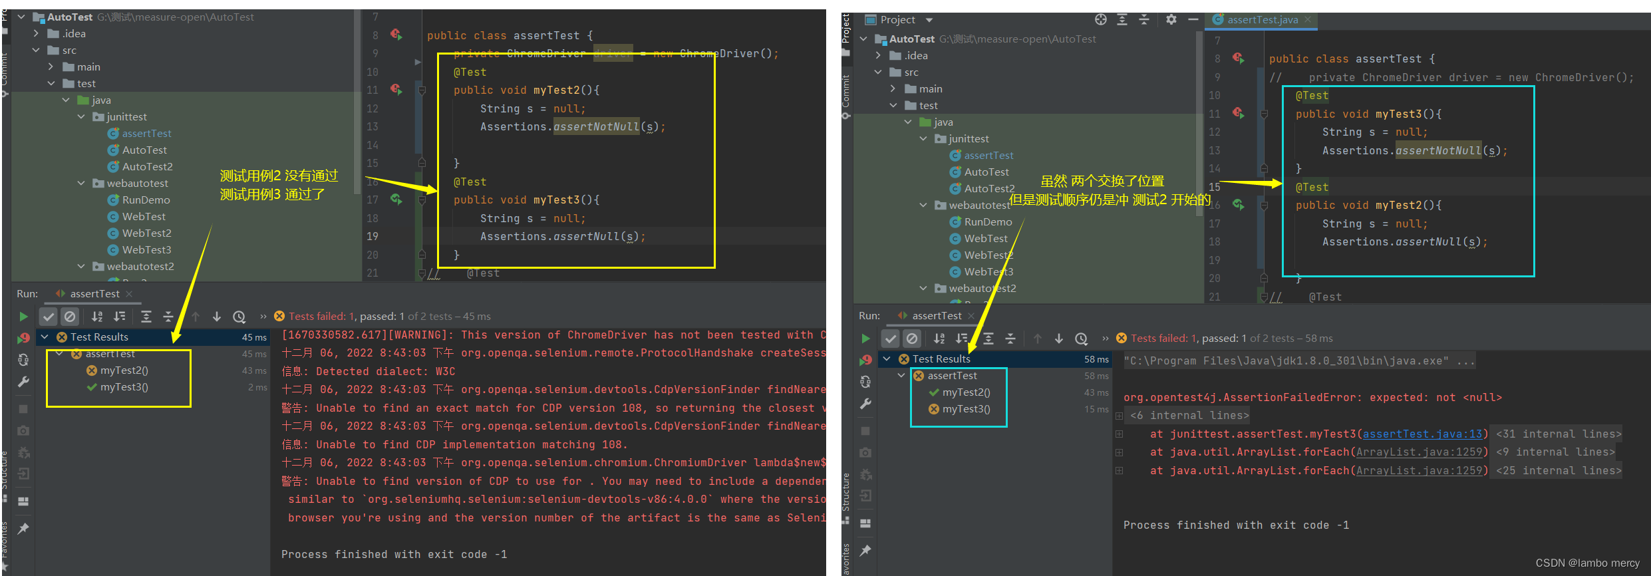Sort tests alphabetically in right Run panel
The image size is (1651, 576).
(x=939, y=339)
